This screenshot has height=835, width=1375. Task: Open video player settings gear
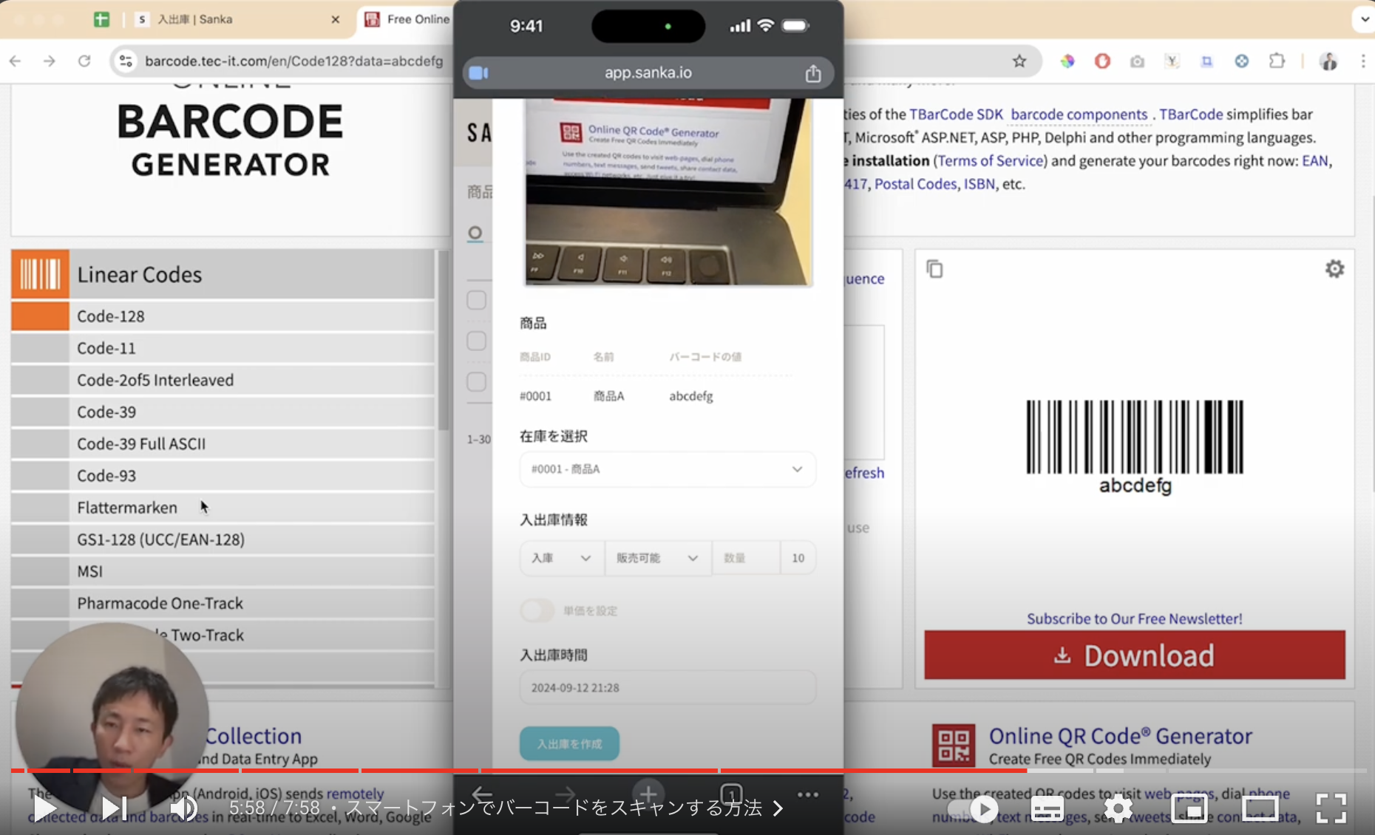tap(1118, 809)
